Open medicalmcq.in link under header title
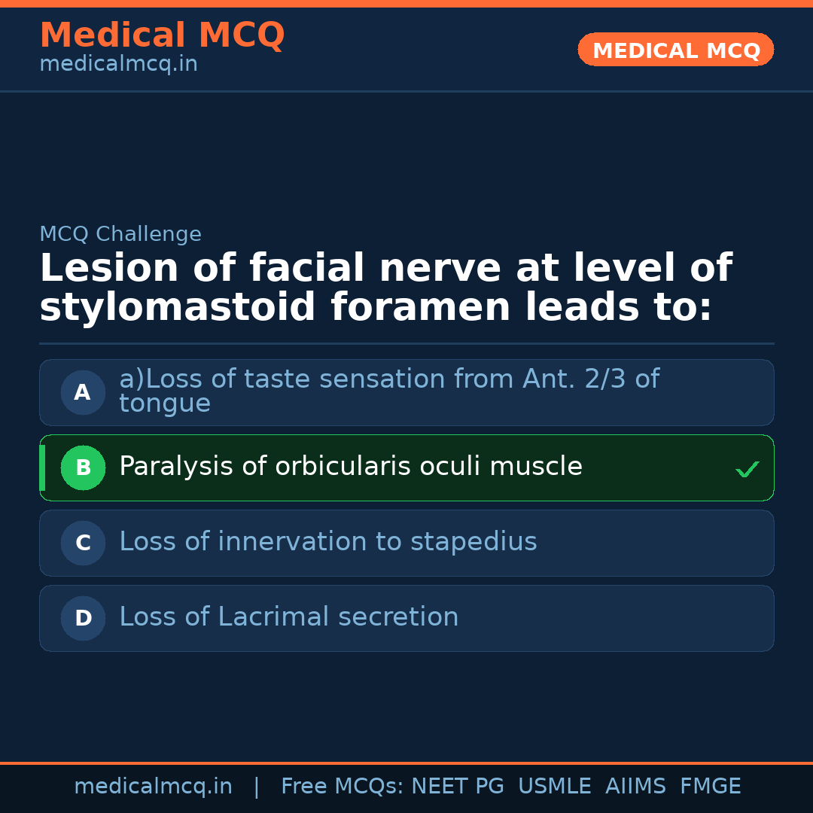Screen dimensions: 813x813 (x=118, y=65)
